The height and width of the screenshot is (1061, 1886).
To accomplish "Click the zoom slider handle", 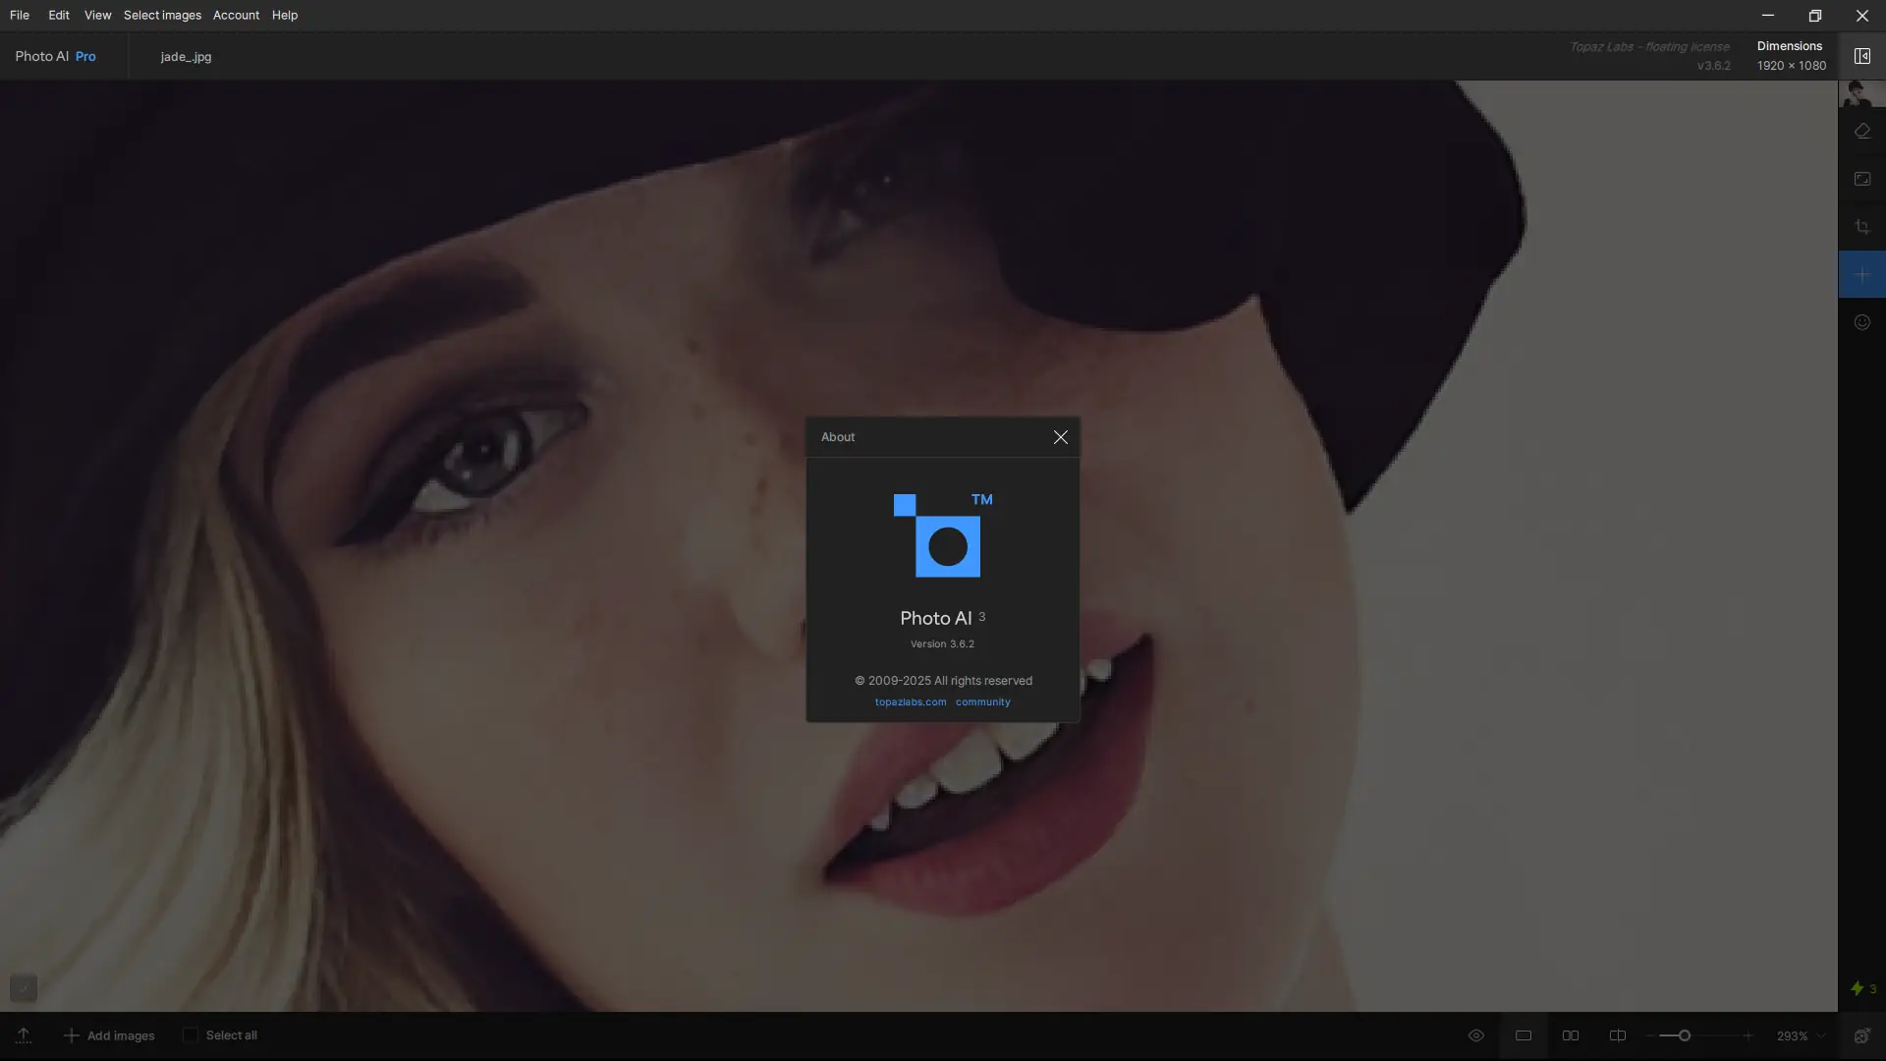I will 1684,1035.
